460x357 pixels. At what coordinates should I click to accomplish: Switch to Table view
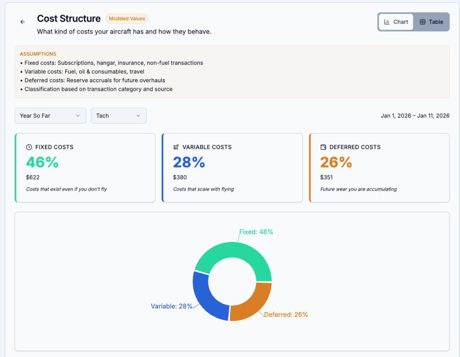(431, 22)
